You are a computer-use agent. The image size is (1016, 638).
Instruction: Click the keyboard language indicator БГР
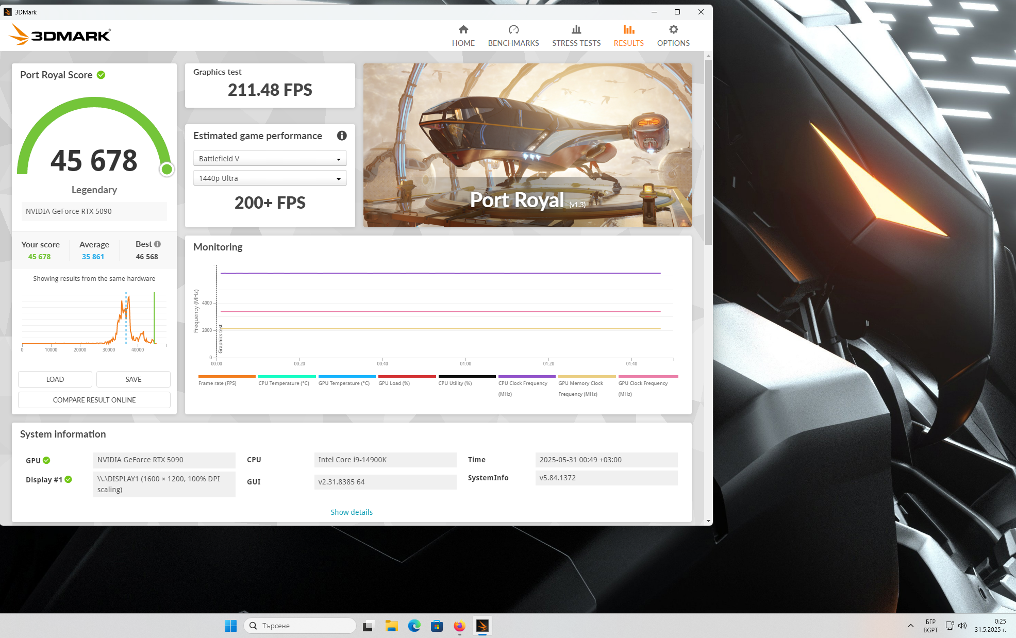(x=930, y=626)
